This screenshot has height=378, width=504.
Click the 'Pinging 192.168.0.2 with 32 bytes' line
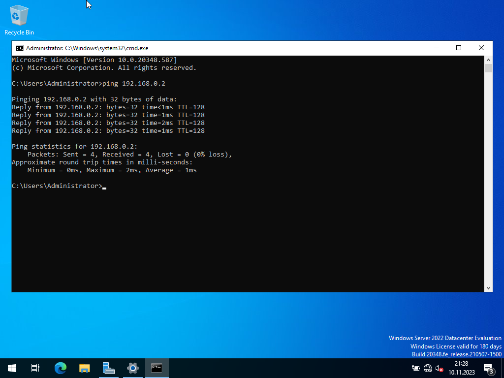(94, 99)
